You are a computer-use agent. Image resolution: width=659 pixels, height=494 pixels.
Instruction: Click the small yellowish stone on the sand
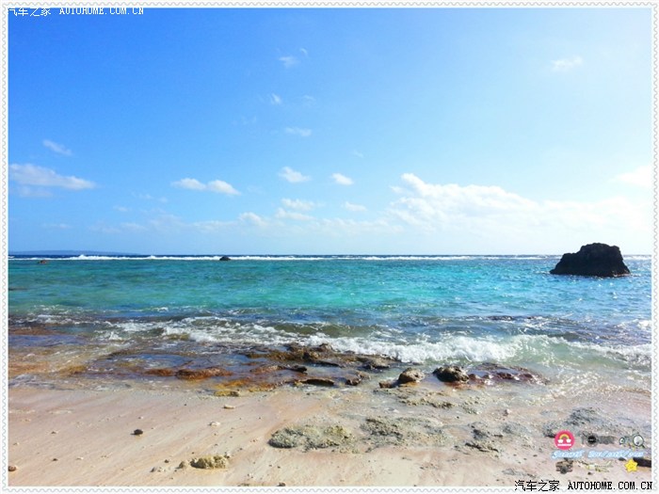209,461
